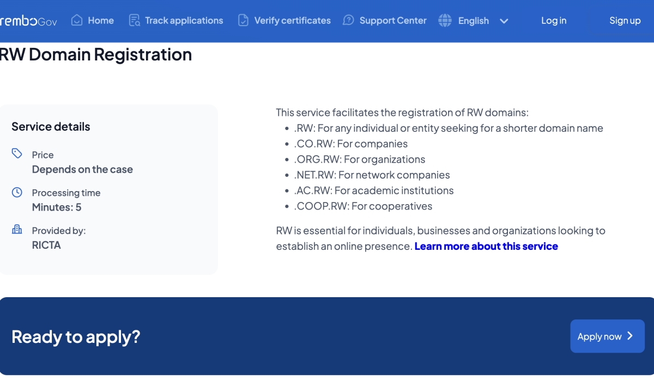This screenshot has height=381, width=654.
Task: Click the Sign up button
Action: [x=625, y=21]
